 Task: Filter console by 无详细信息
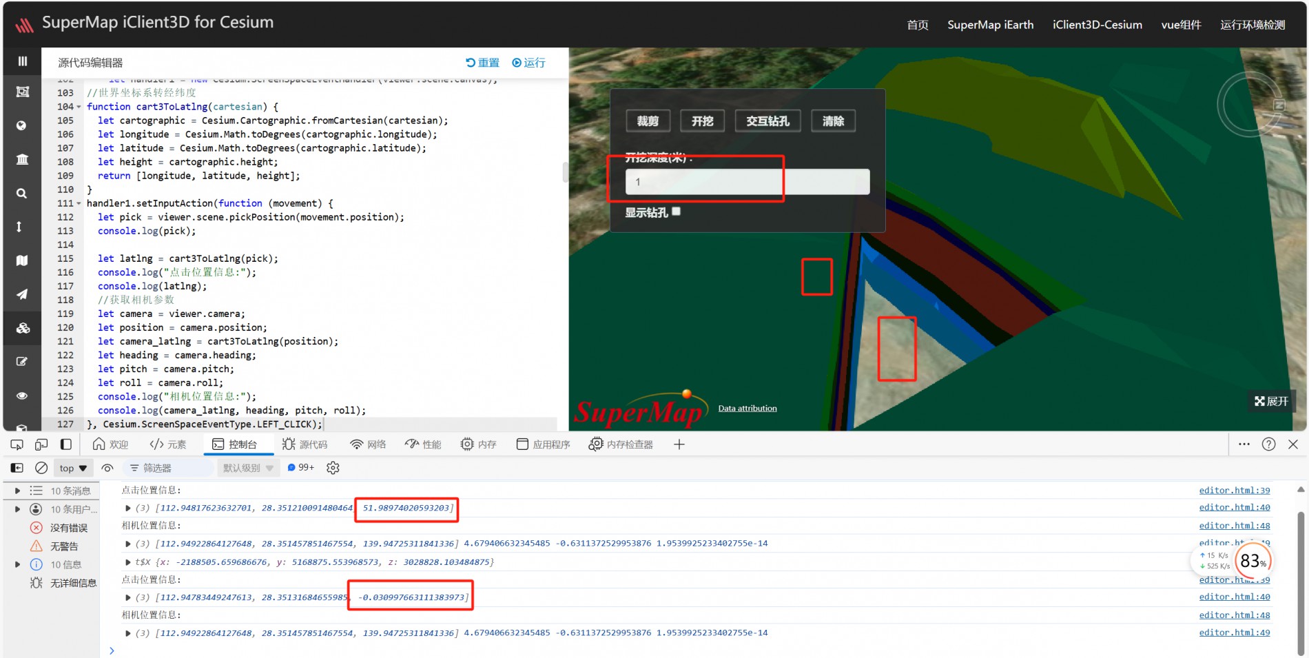coord(63,583)
